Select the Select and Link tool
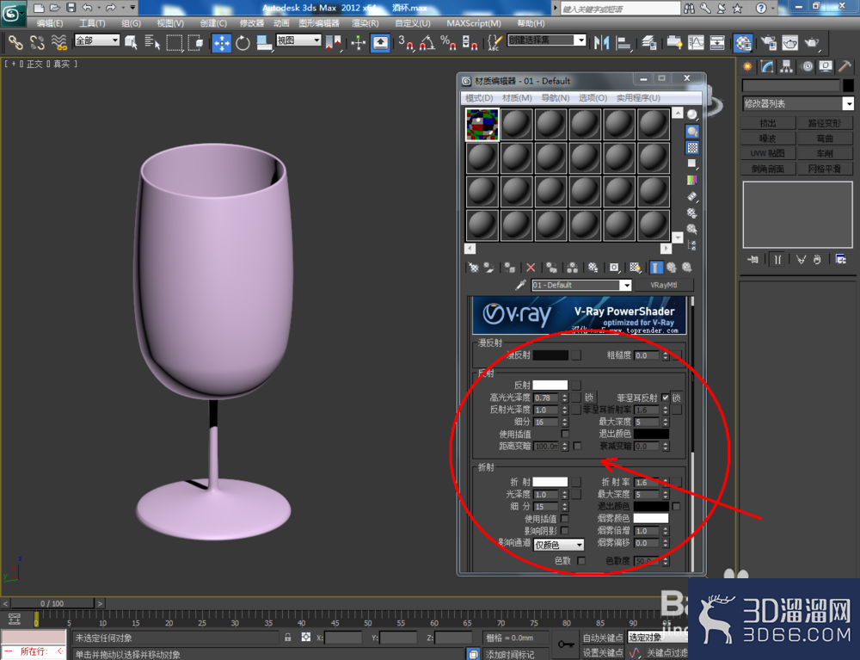 click(x=15, y=42)
